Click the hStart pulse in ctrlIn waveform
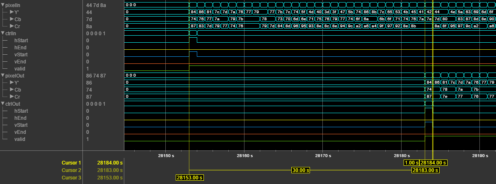 [193, 40]
